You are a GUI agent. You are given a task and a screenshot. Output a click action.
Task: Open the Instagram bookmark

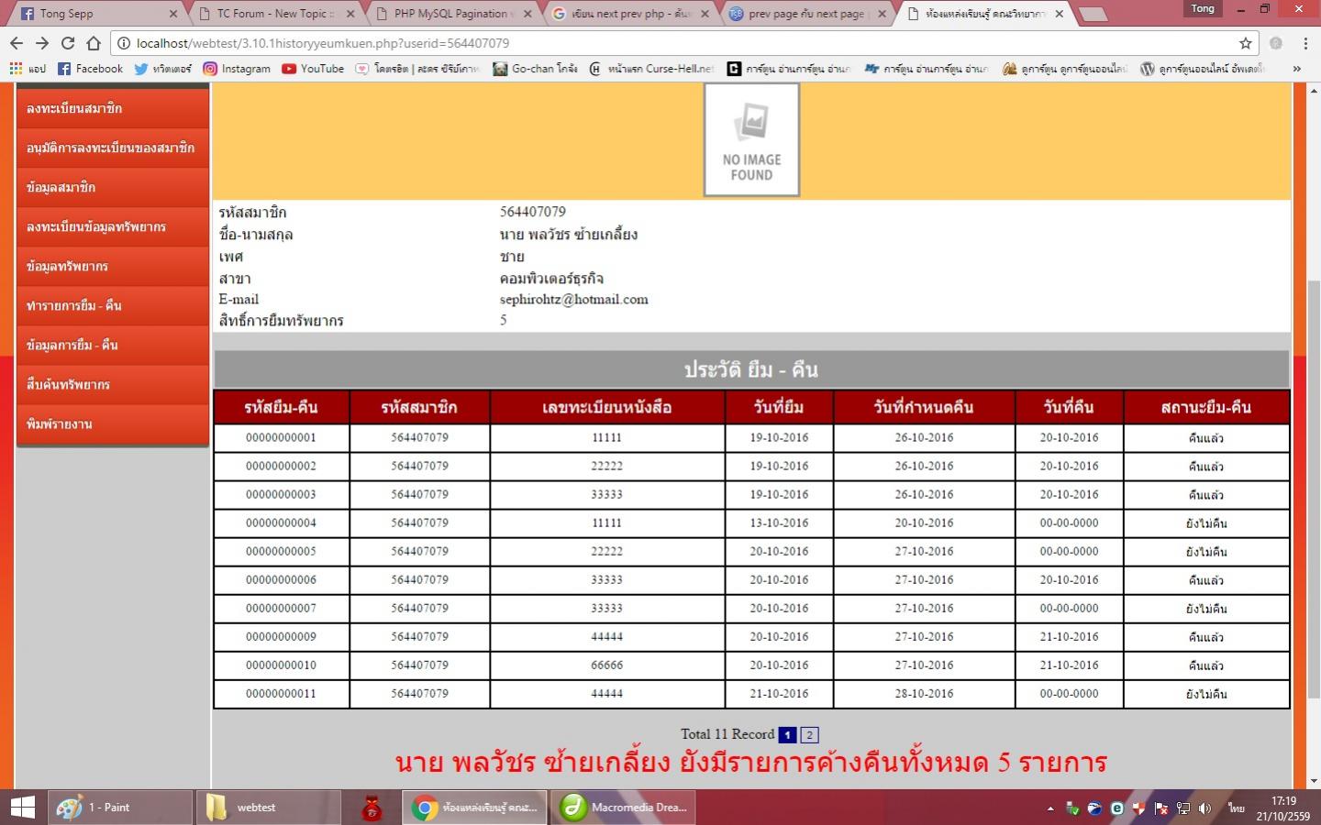(237, 69)
